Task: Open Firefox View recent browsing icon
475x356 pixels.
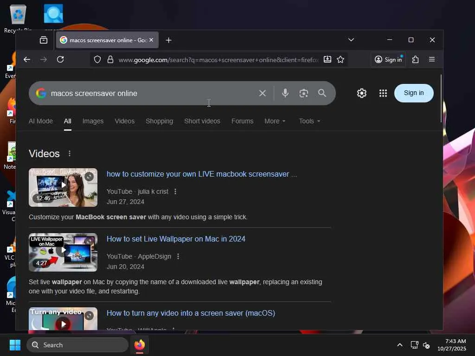Action: coord(44,40)
